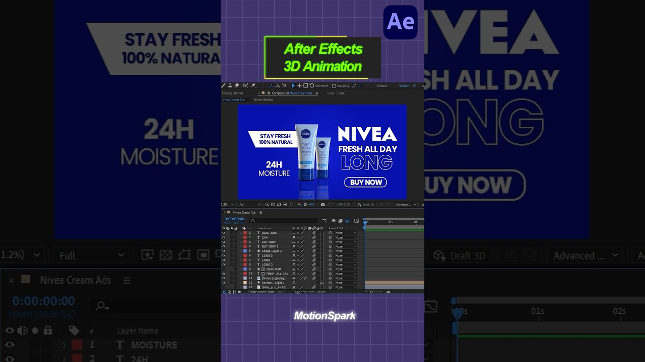
Task: Select the Clone Stamp tool
Action: coord(230,85)
